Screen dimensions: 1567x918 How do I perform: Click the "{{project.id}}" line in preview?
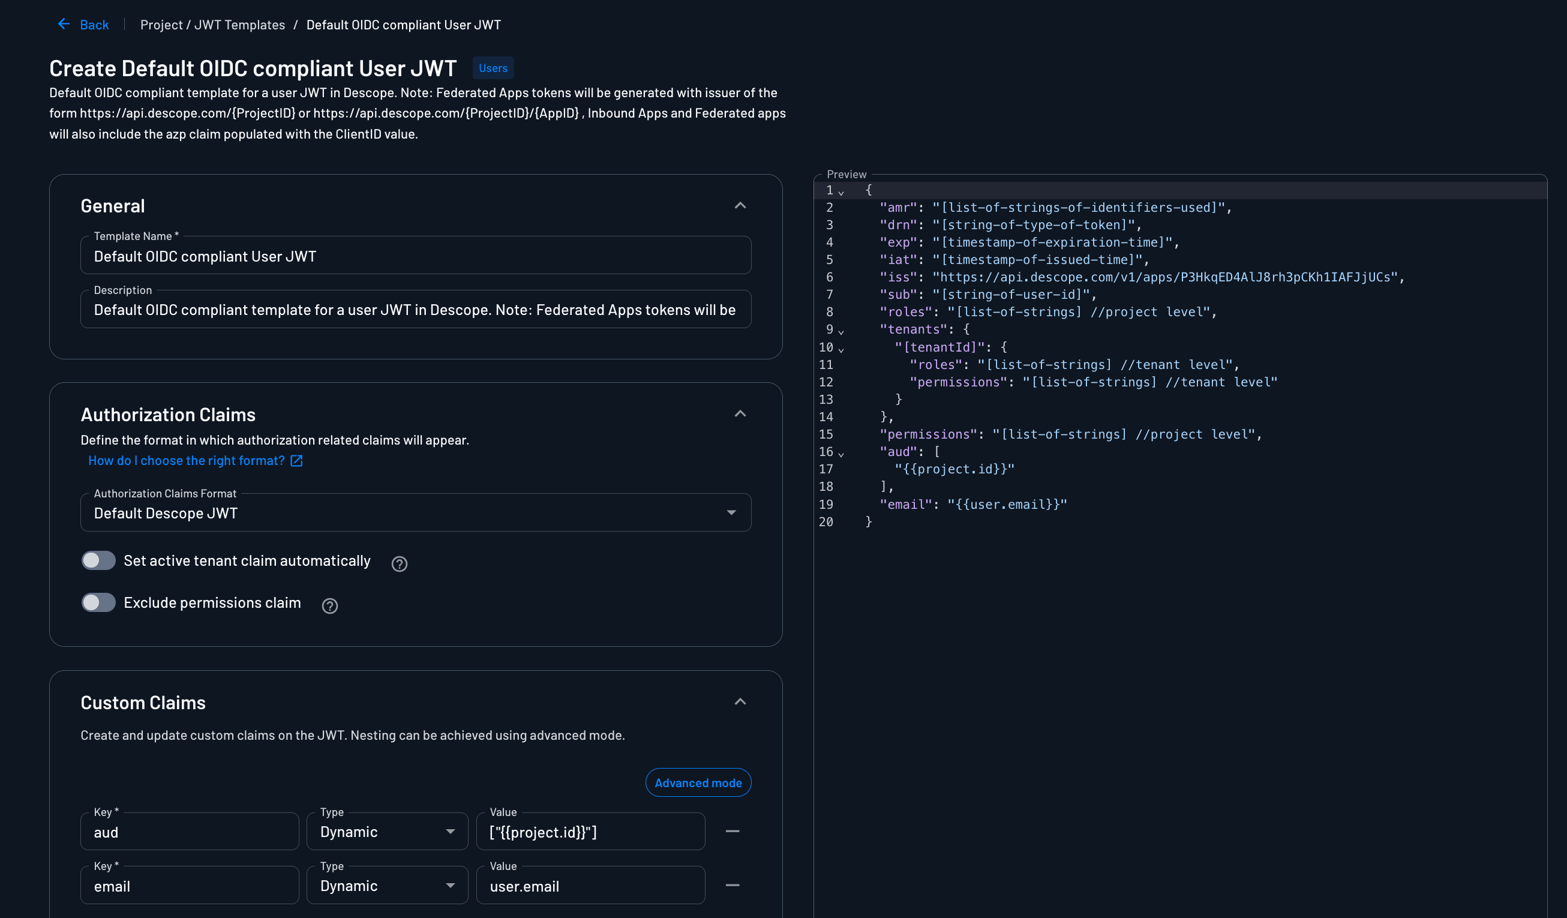coord(954,469)
